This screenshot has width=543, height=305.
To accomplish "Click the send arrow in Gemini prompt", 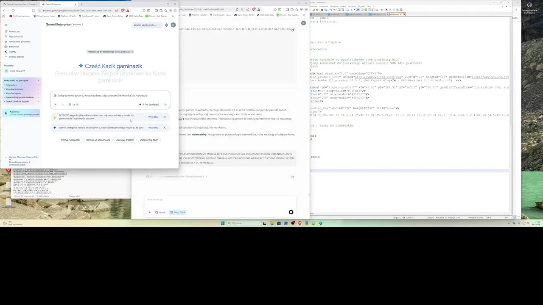I will [165, 104].
